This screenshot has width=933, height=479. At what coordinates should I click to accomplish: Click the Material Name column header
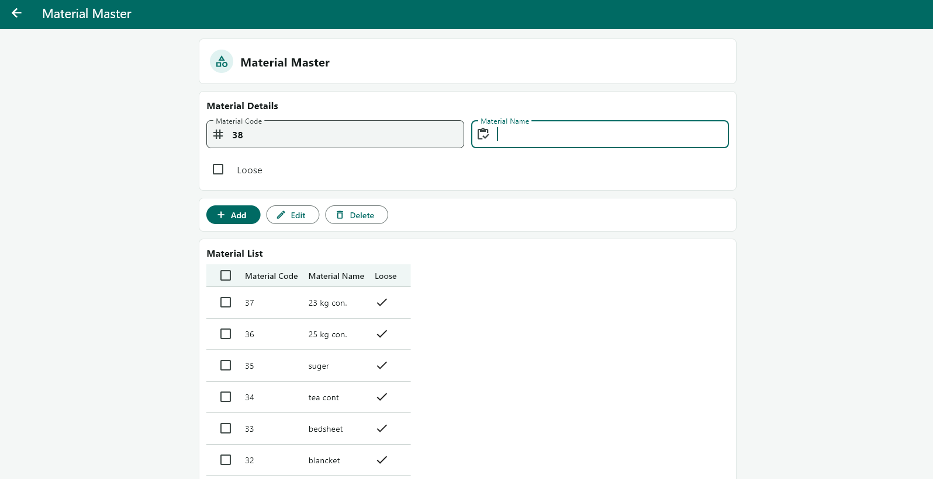tap(336, 276)
